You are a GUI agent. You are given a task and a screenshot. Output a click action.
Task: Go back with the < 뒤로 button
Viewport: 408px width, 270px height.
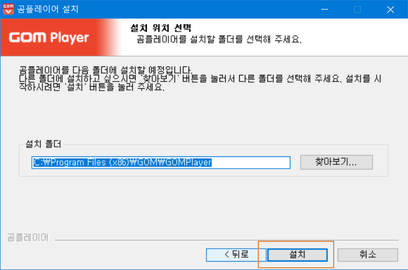click(x=236, y=255)
